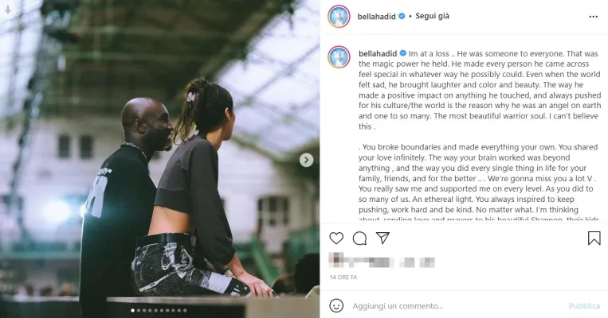Select the last carousel dot indicator
Viewport: 608px width, 318px height.
(185, 310)
